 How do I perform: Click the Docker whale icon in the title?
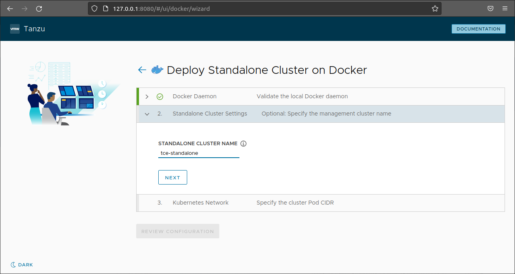pos(157,70)
